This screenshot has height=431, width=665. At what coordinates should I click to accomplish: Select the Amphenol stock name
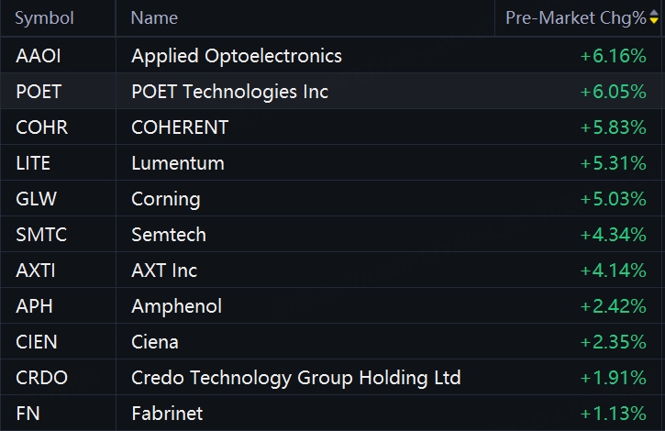click(x=176, y=306)
